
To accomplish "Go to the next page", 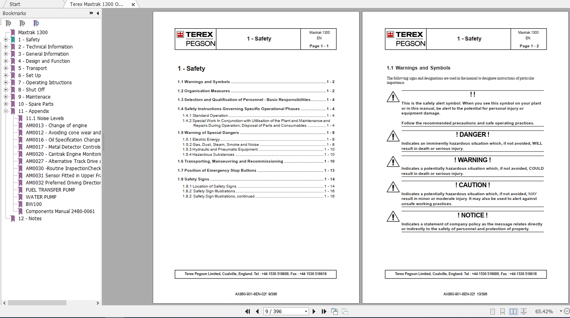I will point(314,312).
